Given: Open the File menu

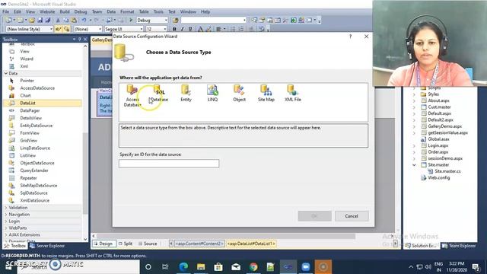Looking at the screenshot, I should click(x=5, y=11).
